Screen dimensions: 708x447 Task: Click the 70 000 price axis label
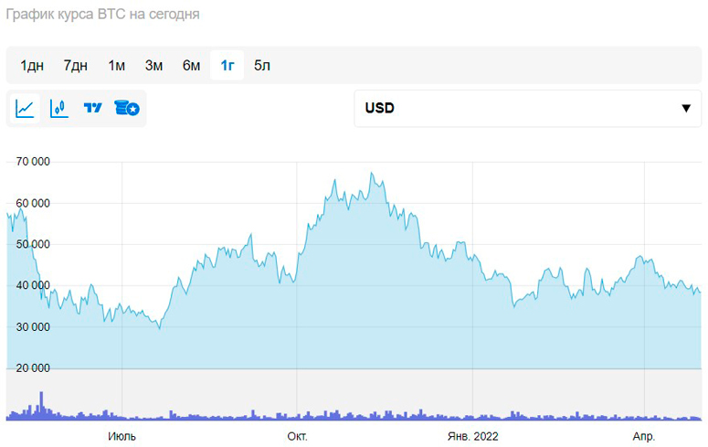point(33,162)
